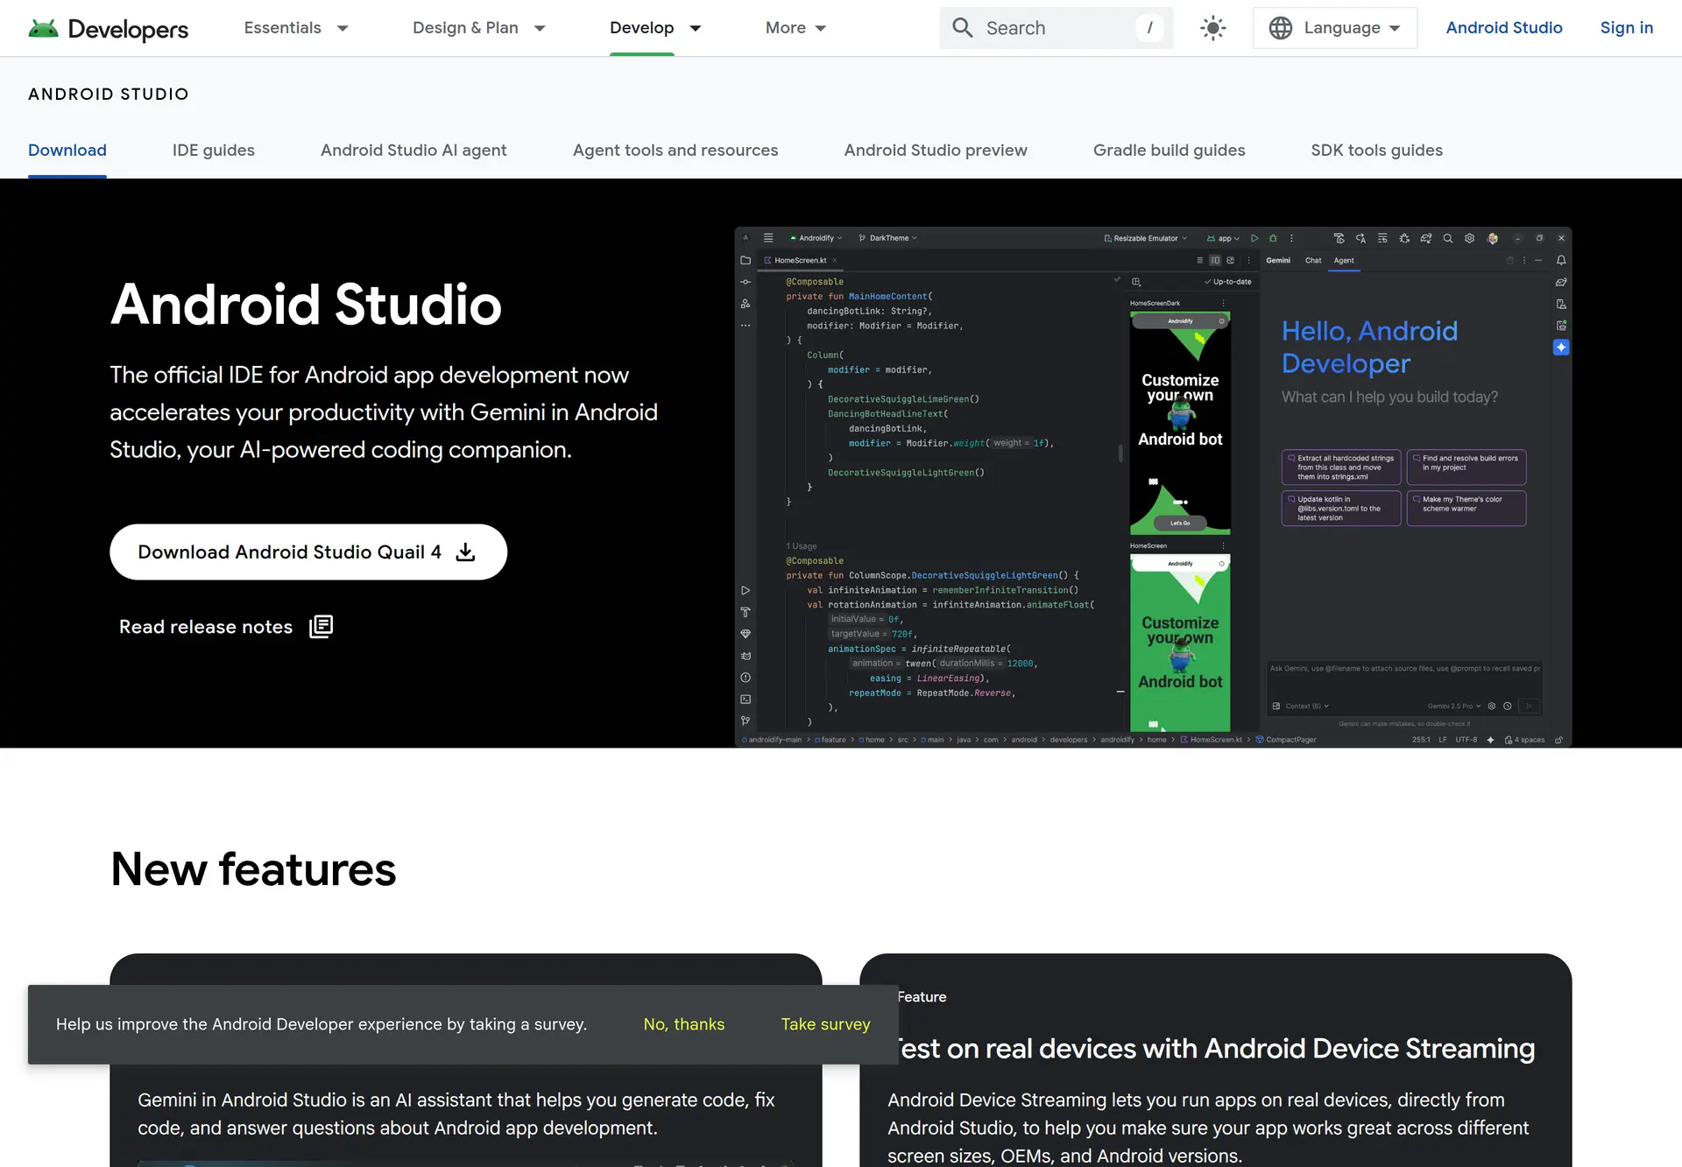Image resolution: width=1682 pixels, height=1167 pixels.
Task: Focus the Search input field
Action: pyautogui.click(x=1056, y=28)
